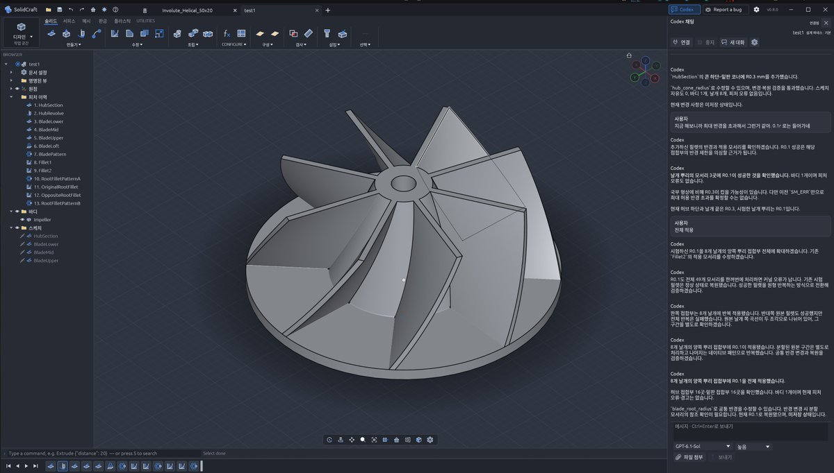Open the Codex chat settings gear
Image resolution: width=834 pixels, height=473 pixels.
pyautogui.click(x=754, y=42)
